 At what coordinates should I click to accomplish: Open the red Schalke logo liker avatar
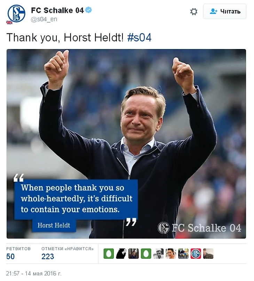click(x=196, y=254)
